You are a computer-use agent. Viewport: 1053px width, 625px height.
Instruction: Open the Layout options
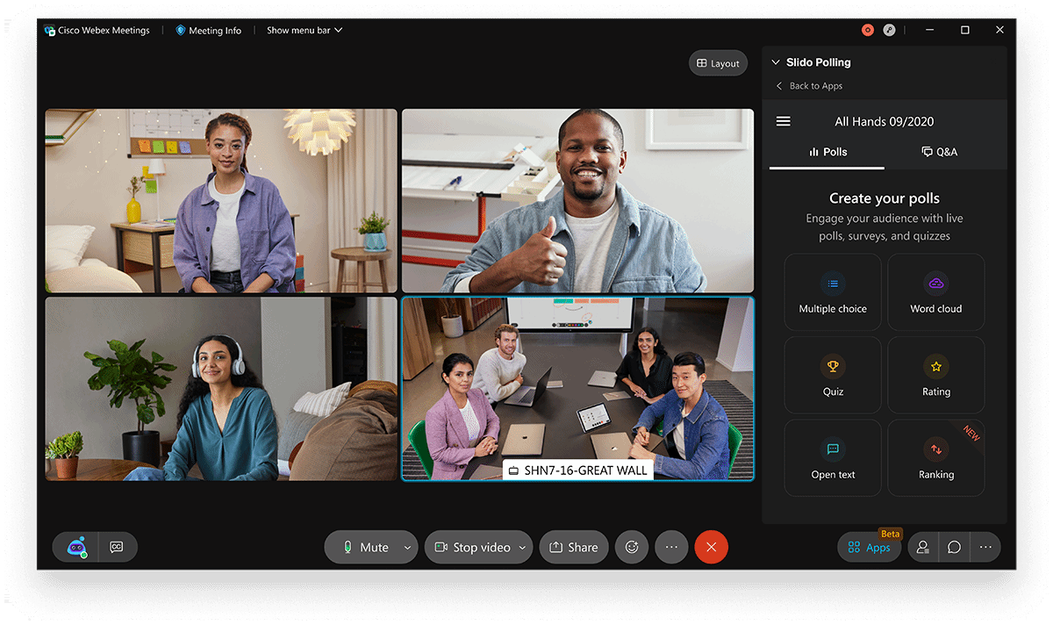point(718,62)
